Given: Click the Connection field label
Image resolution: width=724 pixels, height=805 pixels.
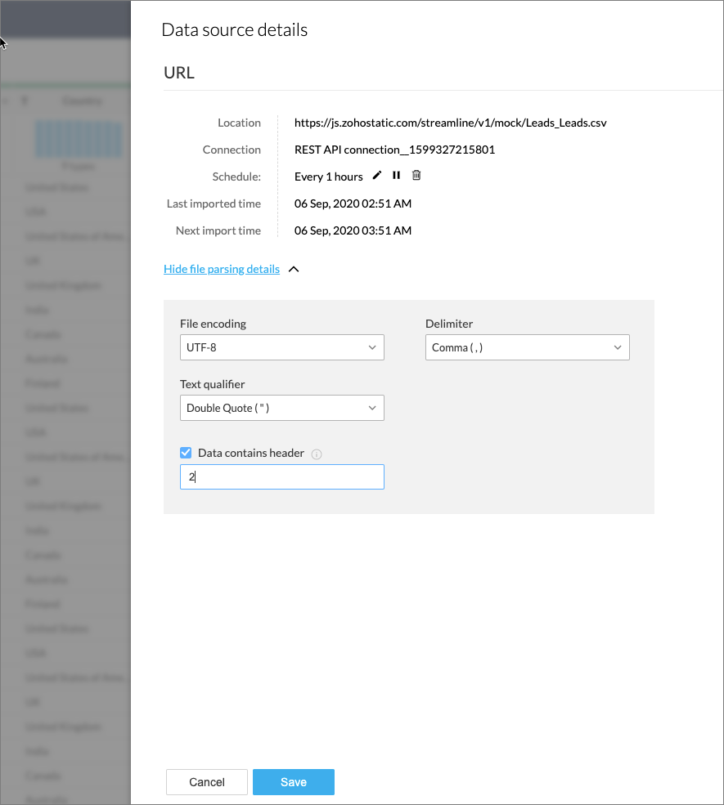Looking at the screenshot, I should click(x=232, y=150).
